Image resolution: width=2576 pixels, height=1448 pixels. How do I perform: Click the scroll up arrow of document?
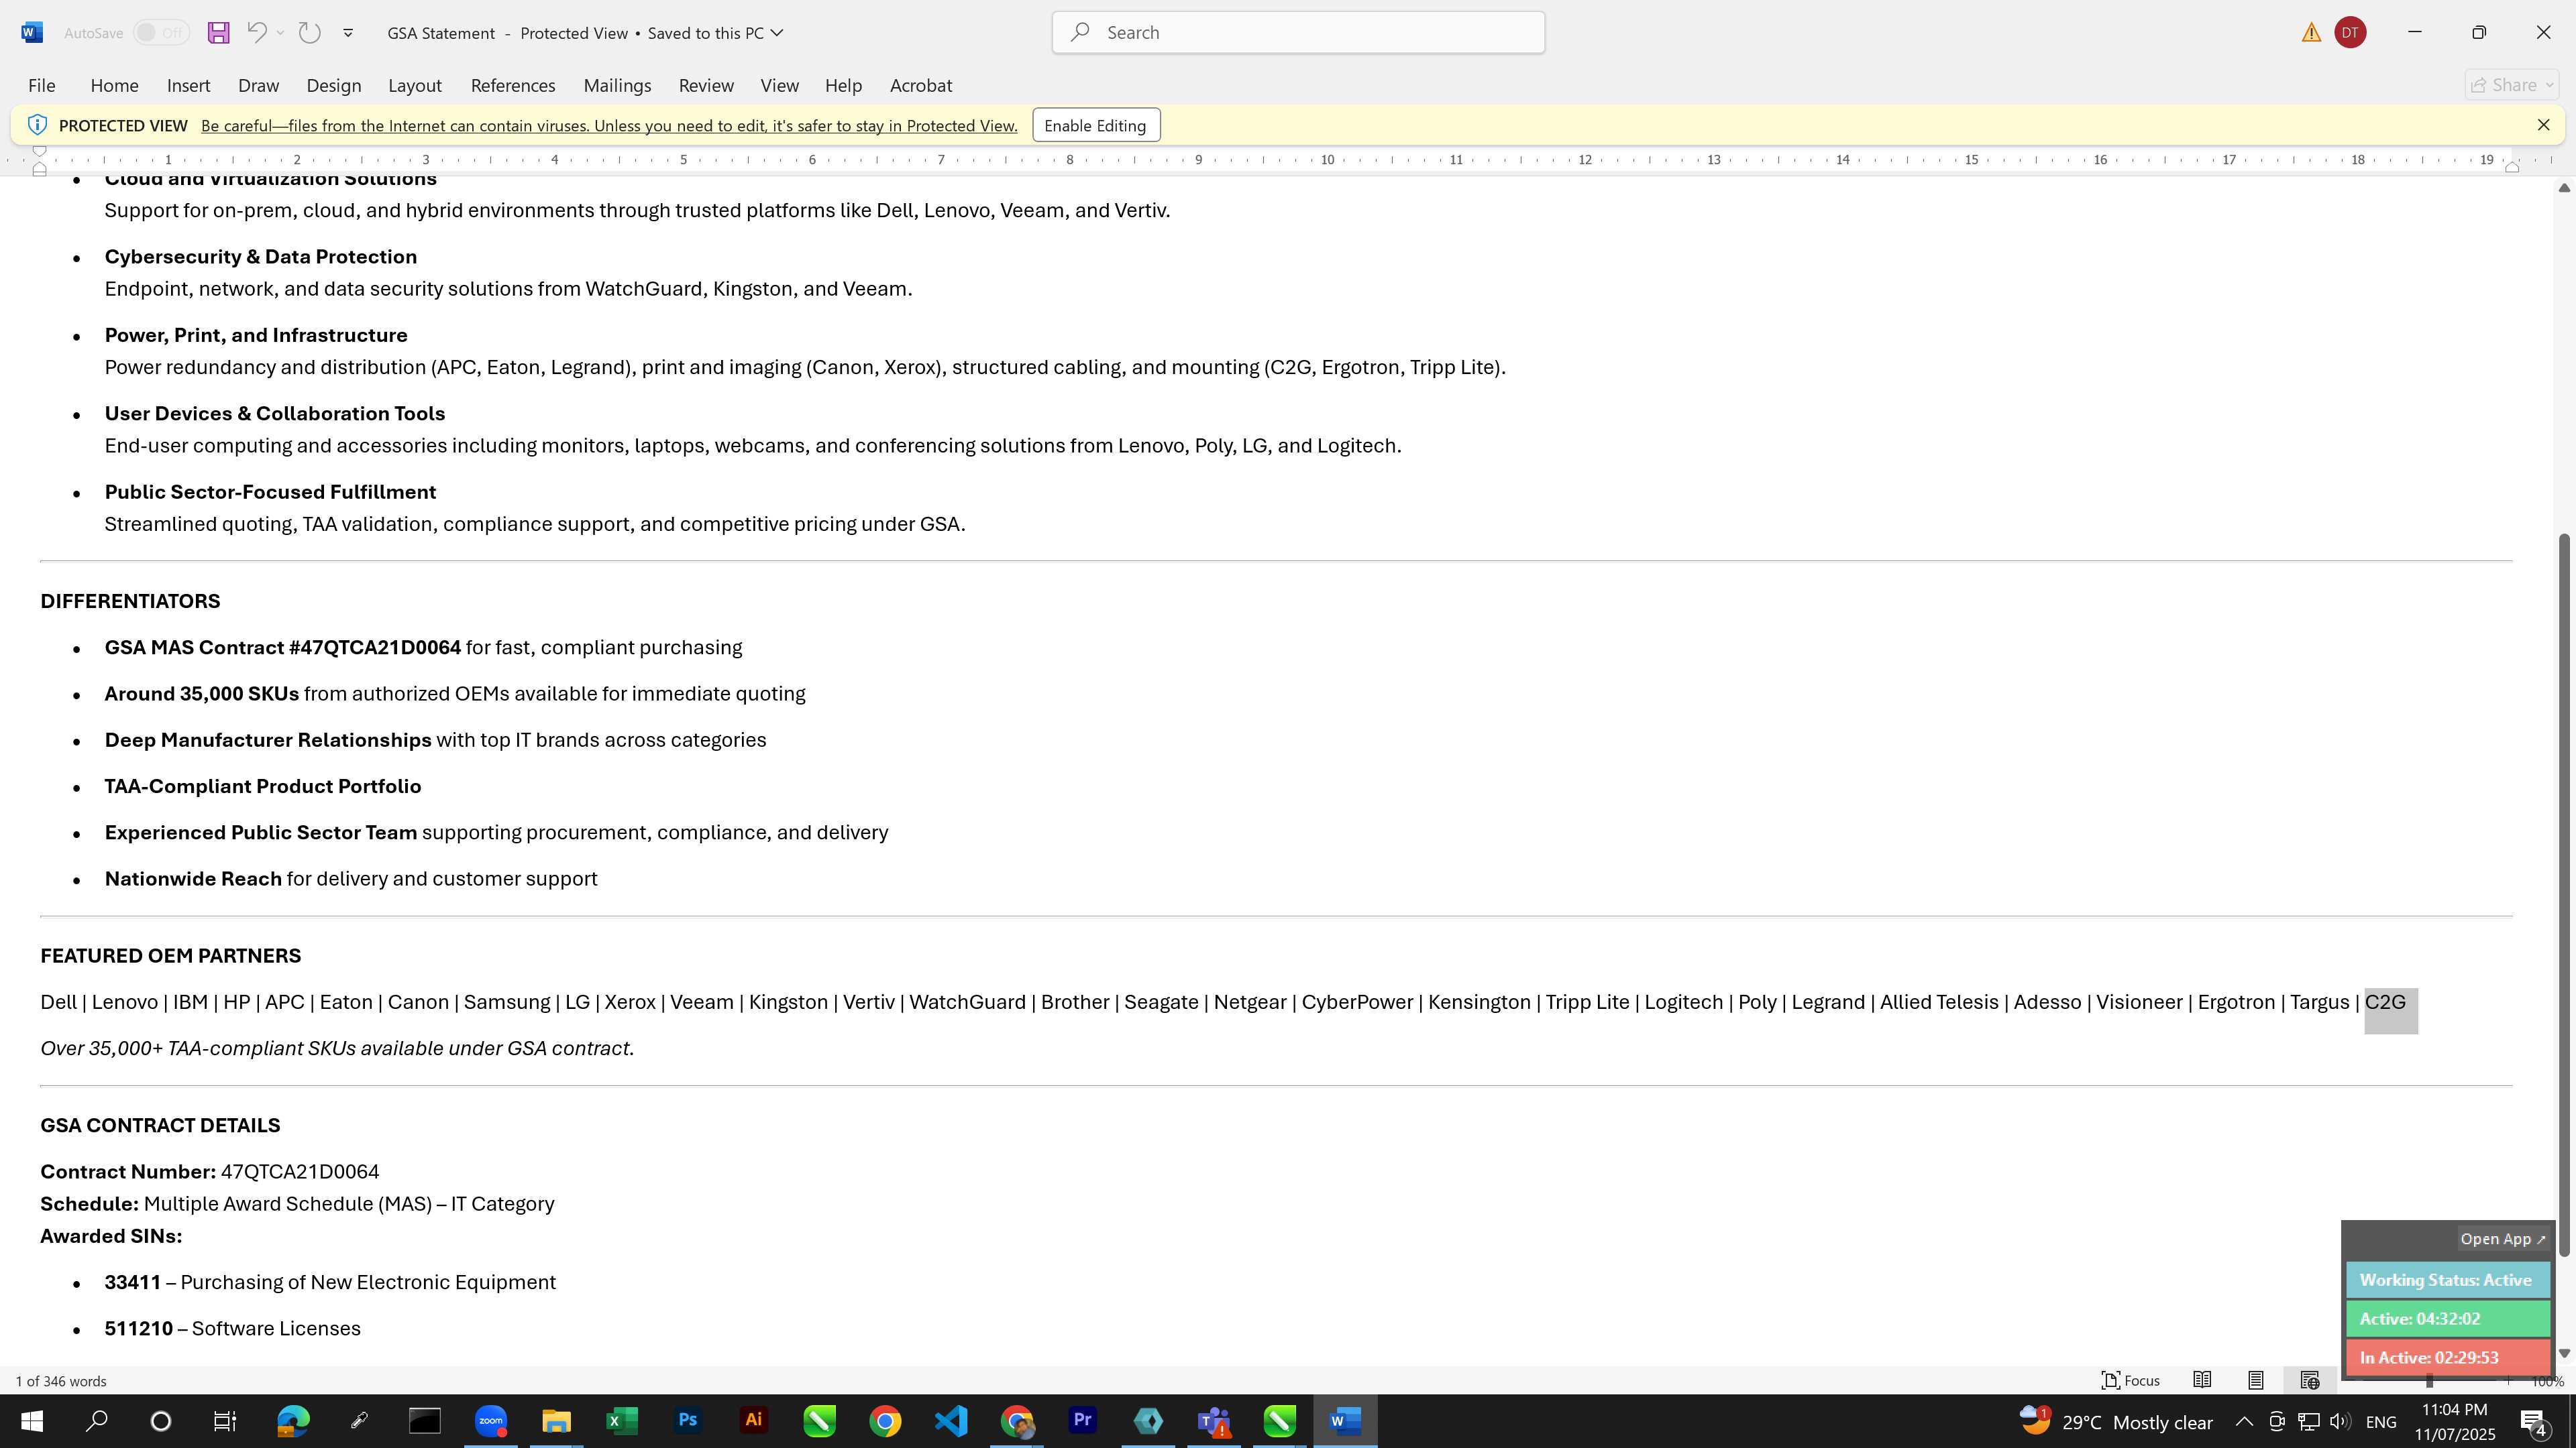tap(2563, 188)
